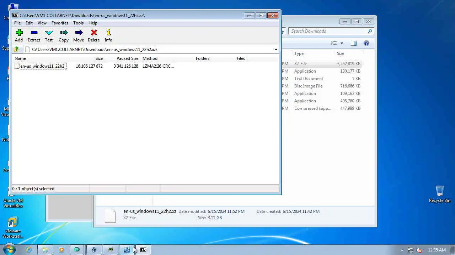Open the VirtualBox cube taskbar icon
Screen dimensions: 455x255
click(x=93, y=250)
